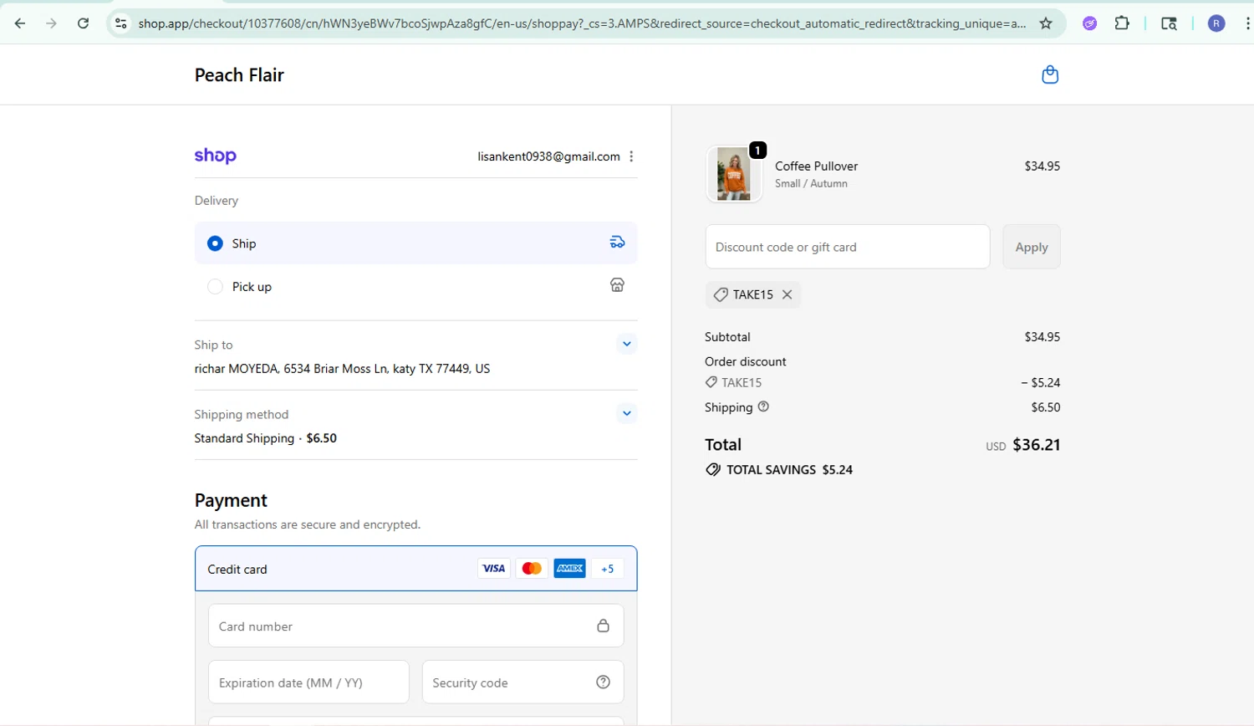Click the Coffee Pullover product thumbnail
This screenshot has height=726, width=1254.
click(x=734, y=174)
